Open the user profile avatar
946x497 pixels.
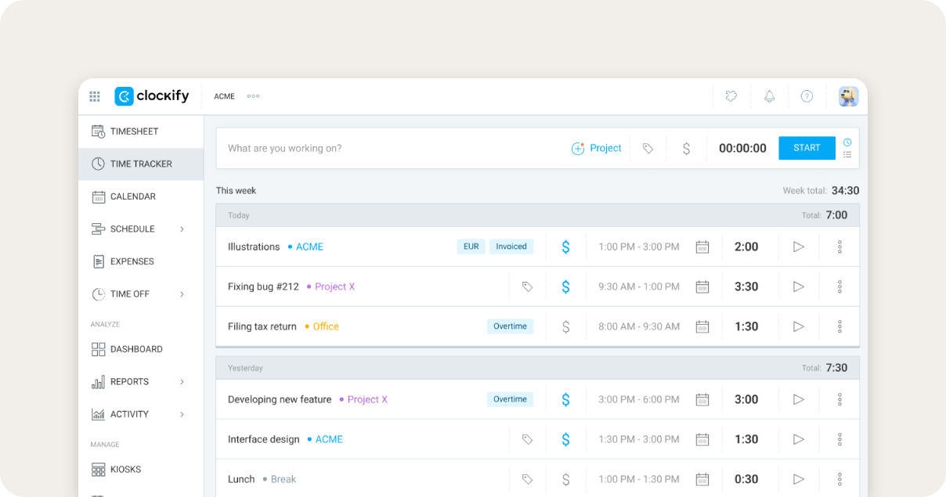848,96
